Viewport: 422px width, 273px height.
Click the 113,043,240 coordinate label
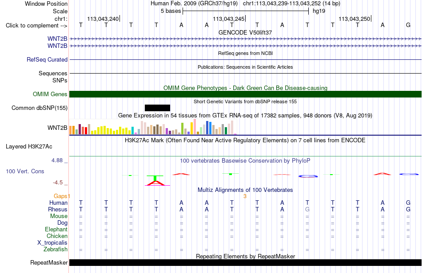103,19
